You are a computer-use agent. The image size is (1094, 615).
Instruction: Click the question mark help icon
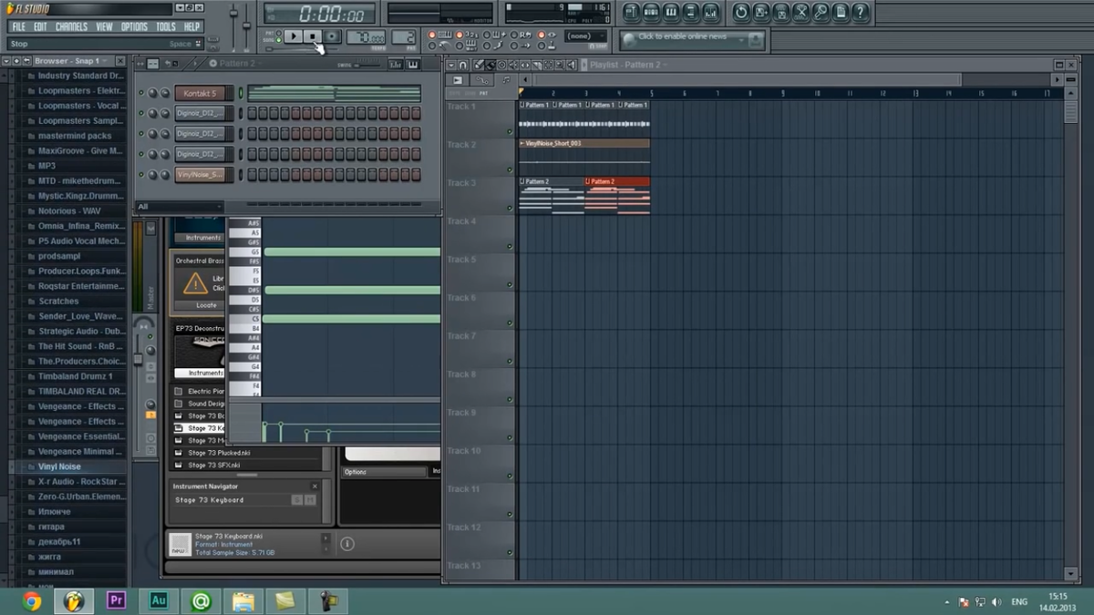[x=861, y=12]
